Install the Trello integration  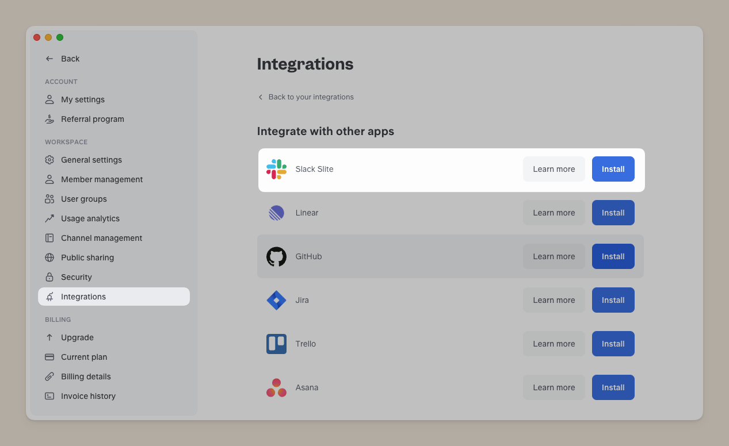[x=613, y=344]
